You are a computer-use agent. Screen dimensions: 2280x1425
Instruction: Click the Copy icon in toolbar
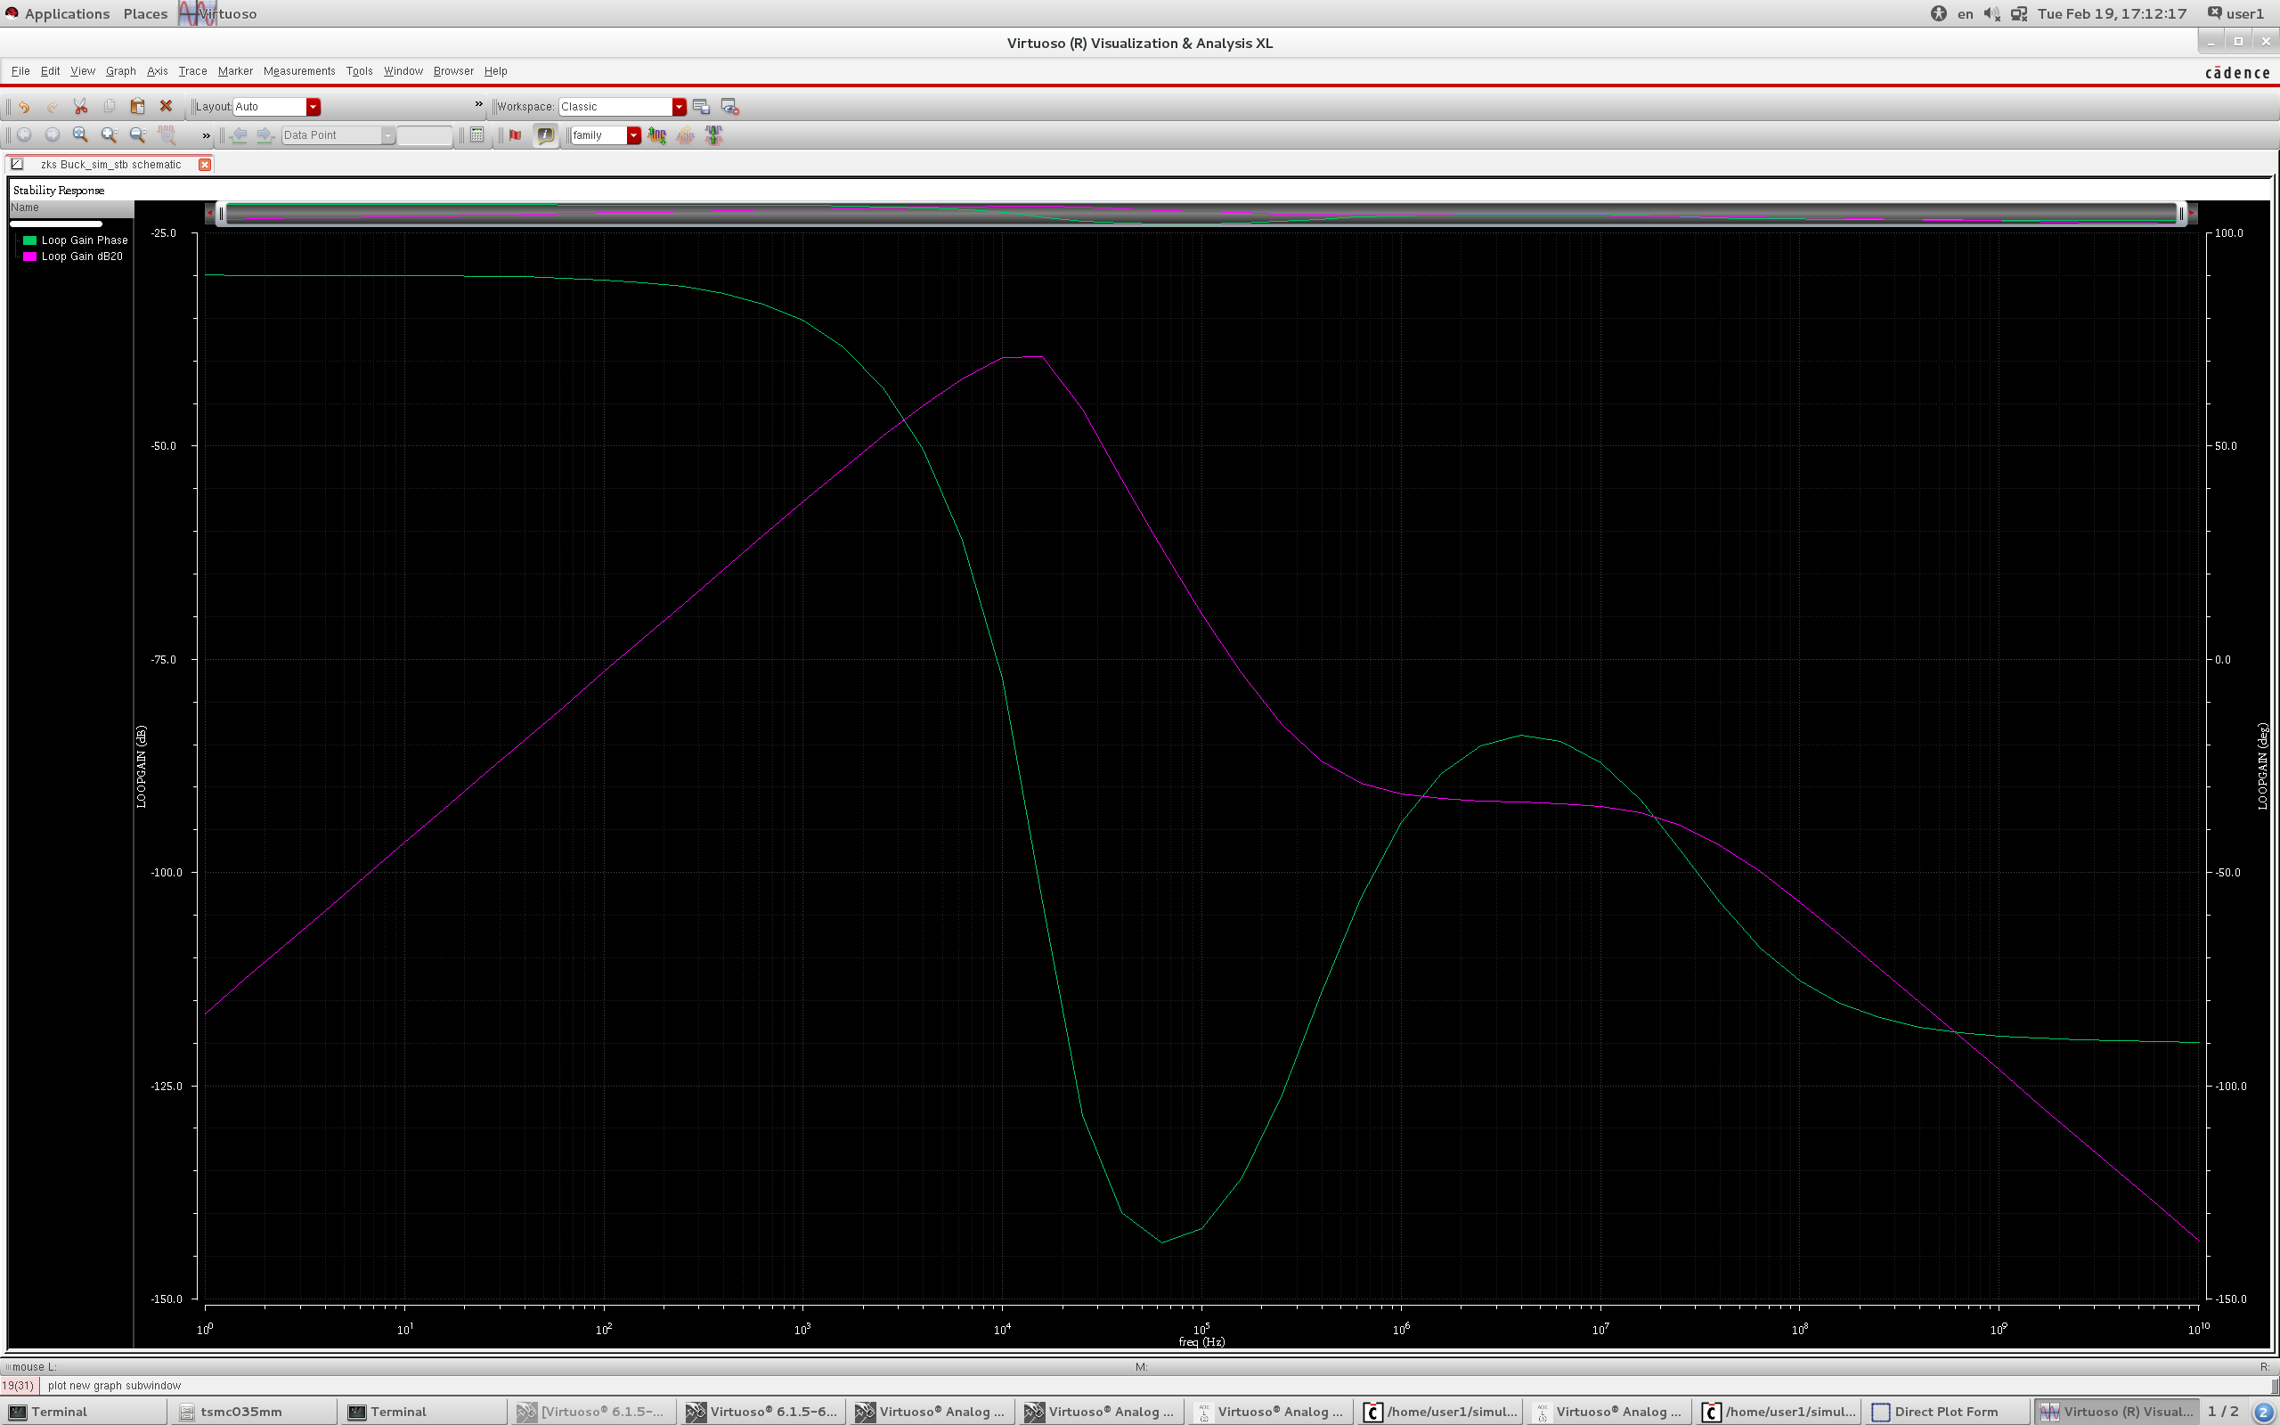pos(110,107)
